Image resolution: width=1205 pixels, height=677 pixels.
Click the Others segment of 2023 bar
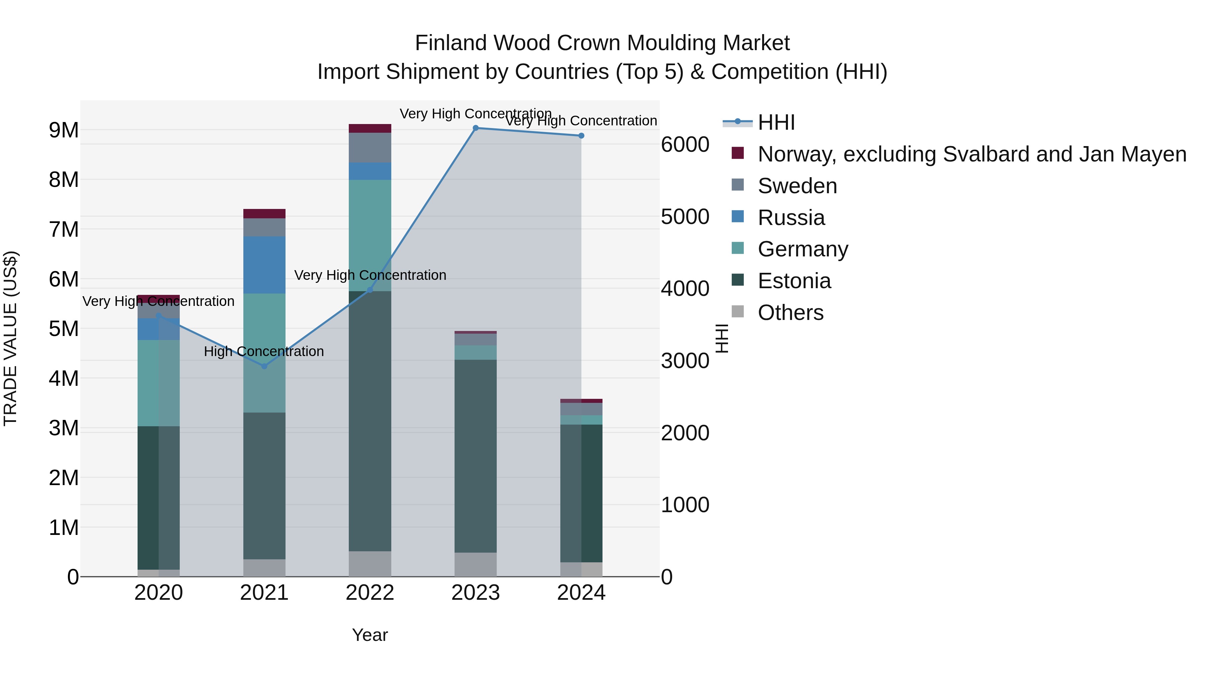click(x=476, y=564)
